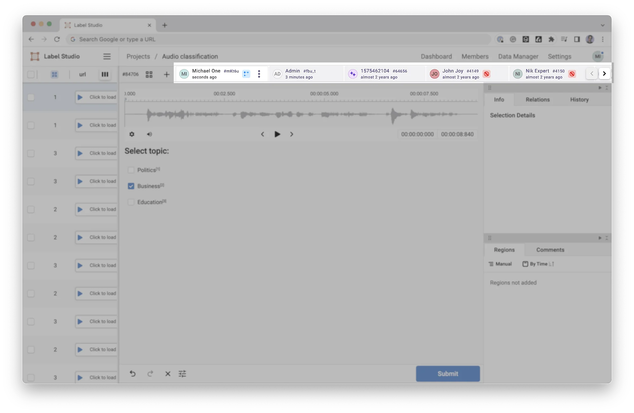Uncheck the Business topic checkbox

[131, 186]
